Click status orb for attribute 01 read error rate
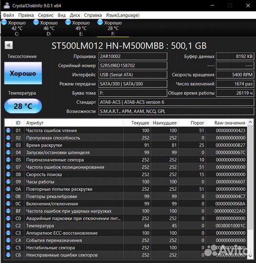Screen dimensions: 256x263 8,131
